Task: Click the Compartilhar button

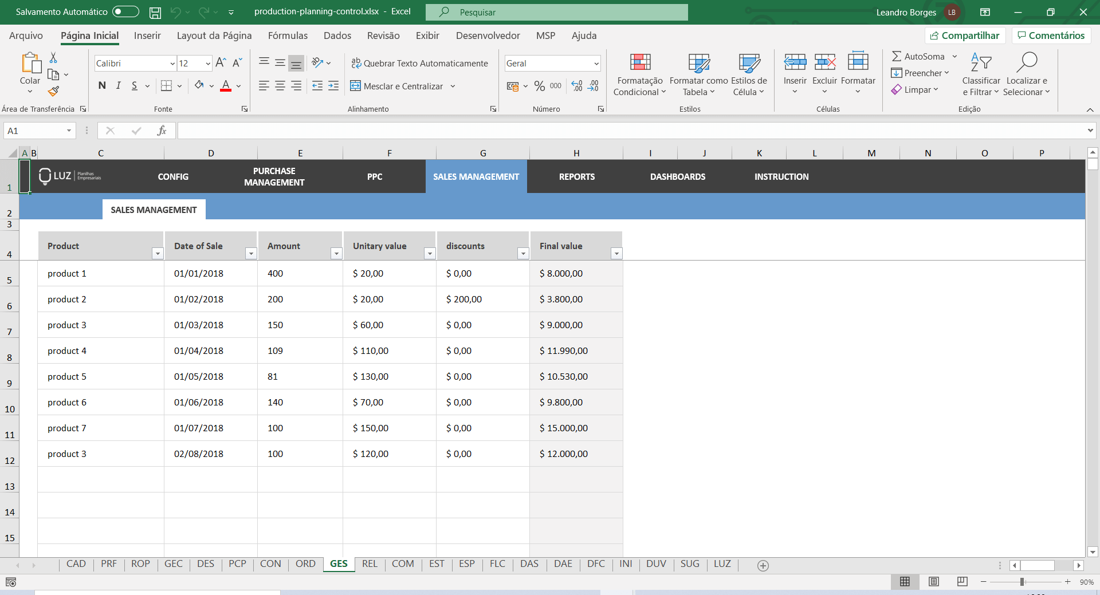Action: pyautogui.click(x=965, y=35)
